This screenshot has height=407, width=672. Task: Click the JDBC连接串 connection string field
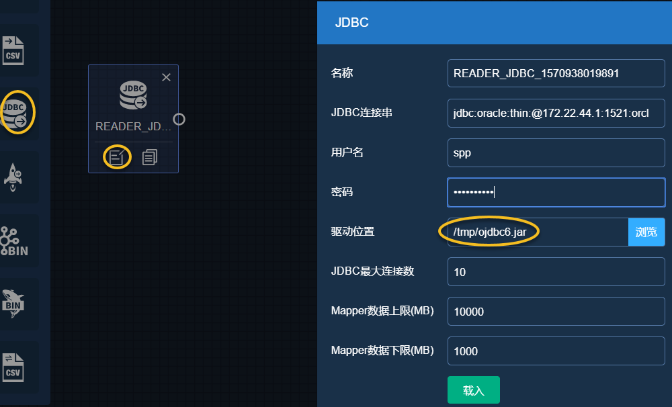556,113
